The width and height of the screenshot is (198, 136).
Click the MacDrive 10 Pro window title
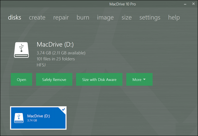[x=123, y=4]
